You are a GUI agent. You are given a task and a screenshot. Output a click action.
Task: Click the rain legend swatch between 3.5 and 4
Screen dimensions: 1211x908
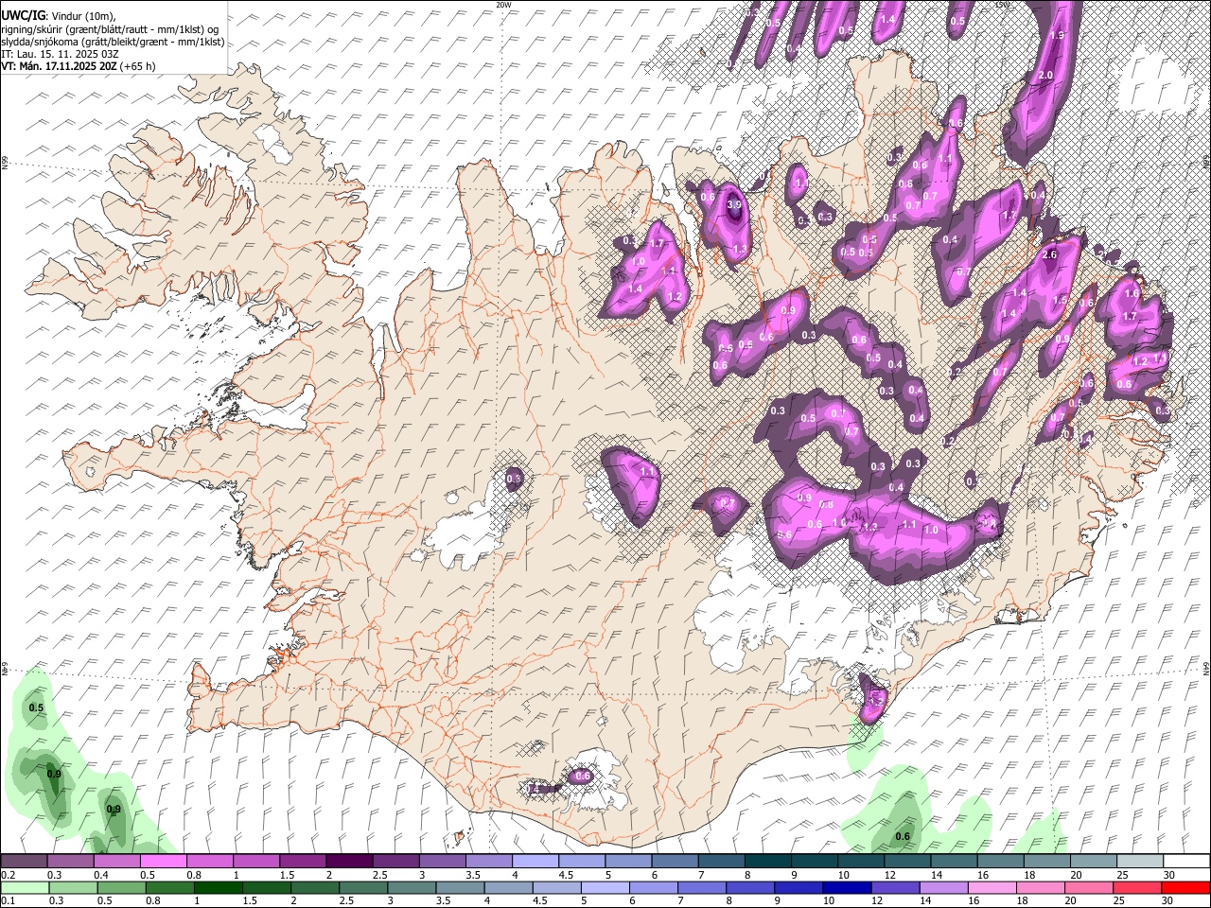pyautogui.click(x=463, y=887)
